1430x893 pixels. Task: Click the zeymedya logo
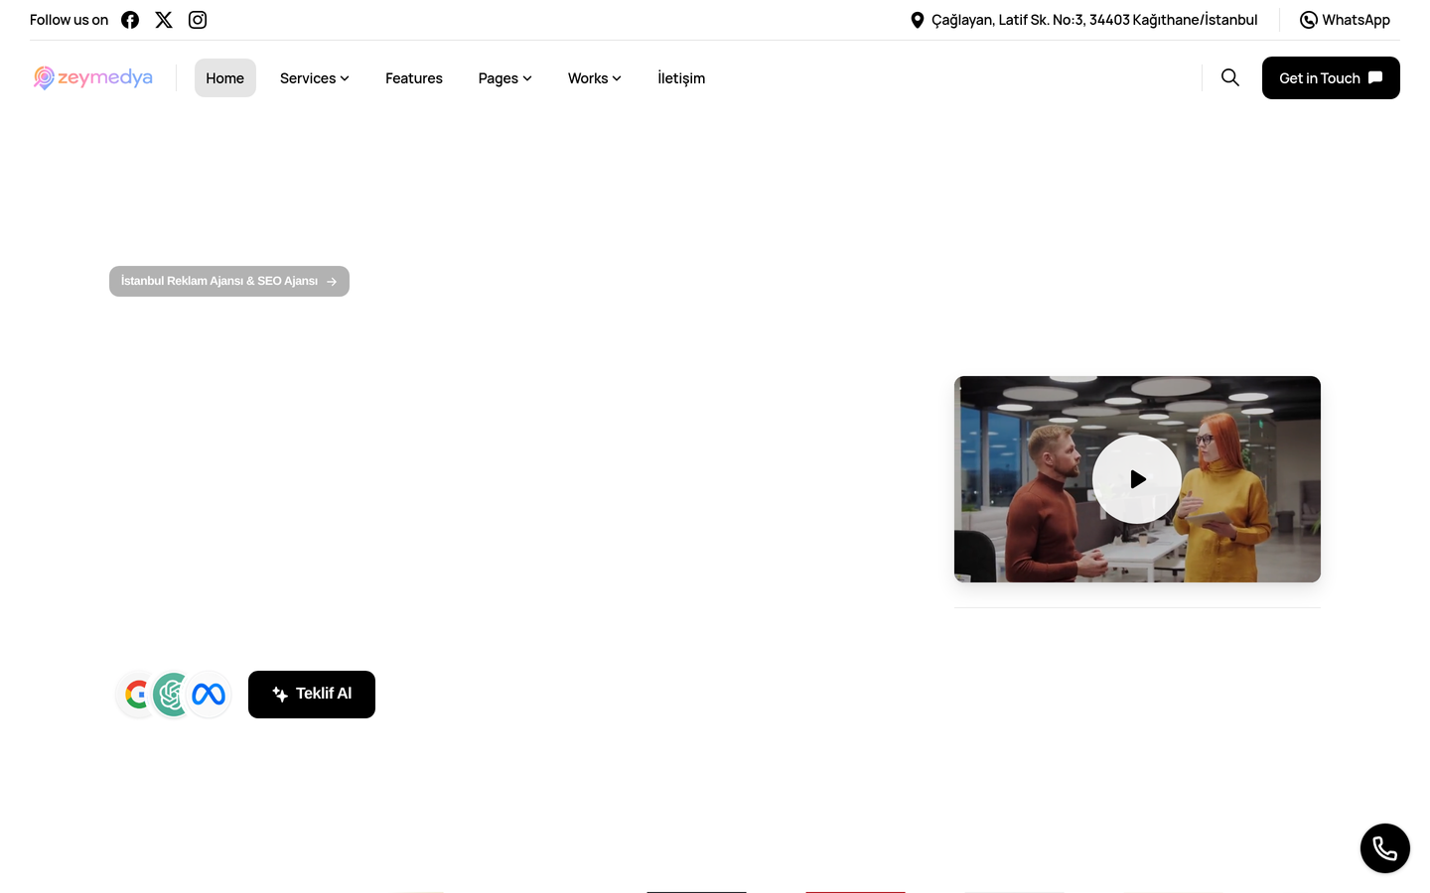(92, 77)
